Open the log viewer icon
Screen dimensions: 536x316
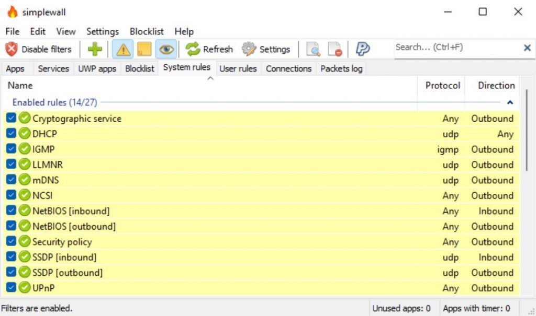[x=312, y=49]
